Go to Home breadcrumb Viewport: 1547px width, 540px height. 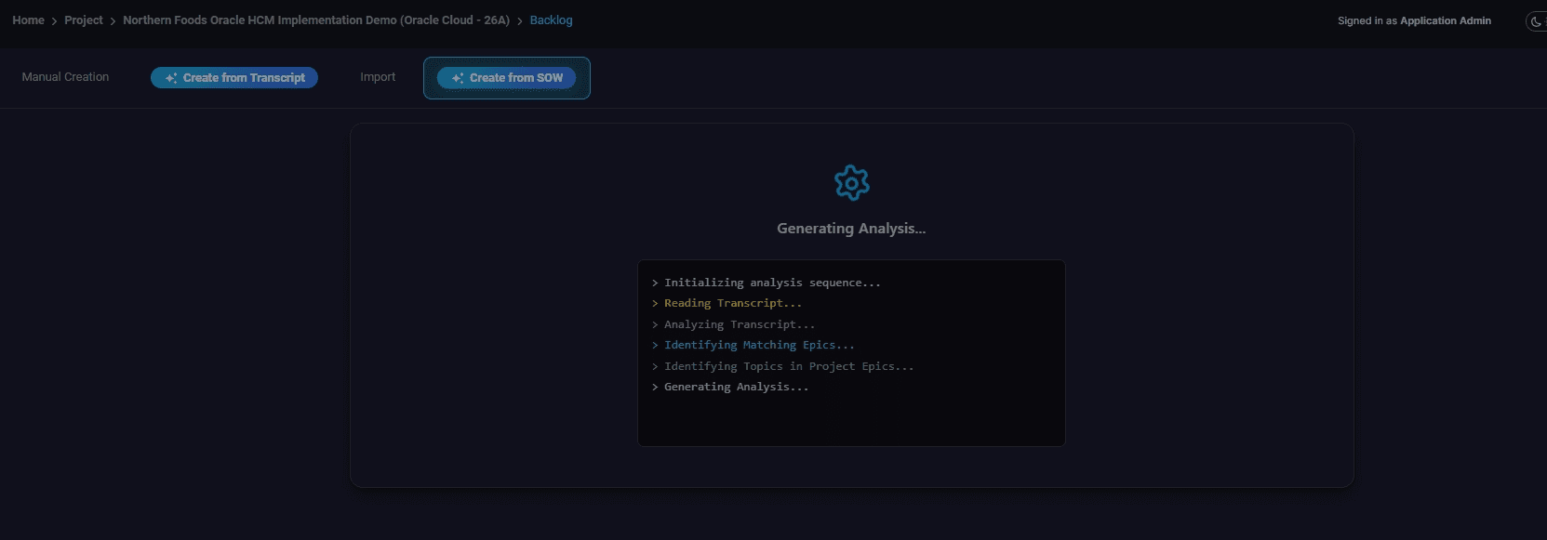tap(28, 20)
